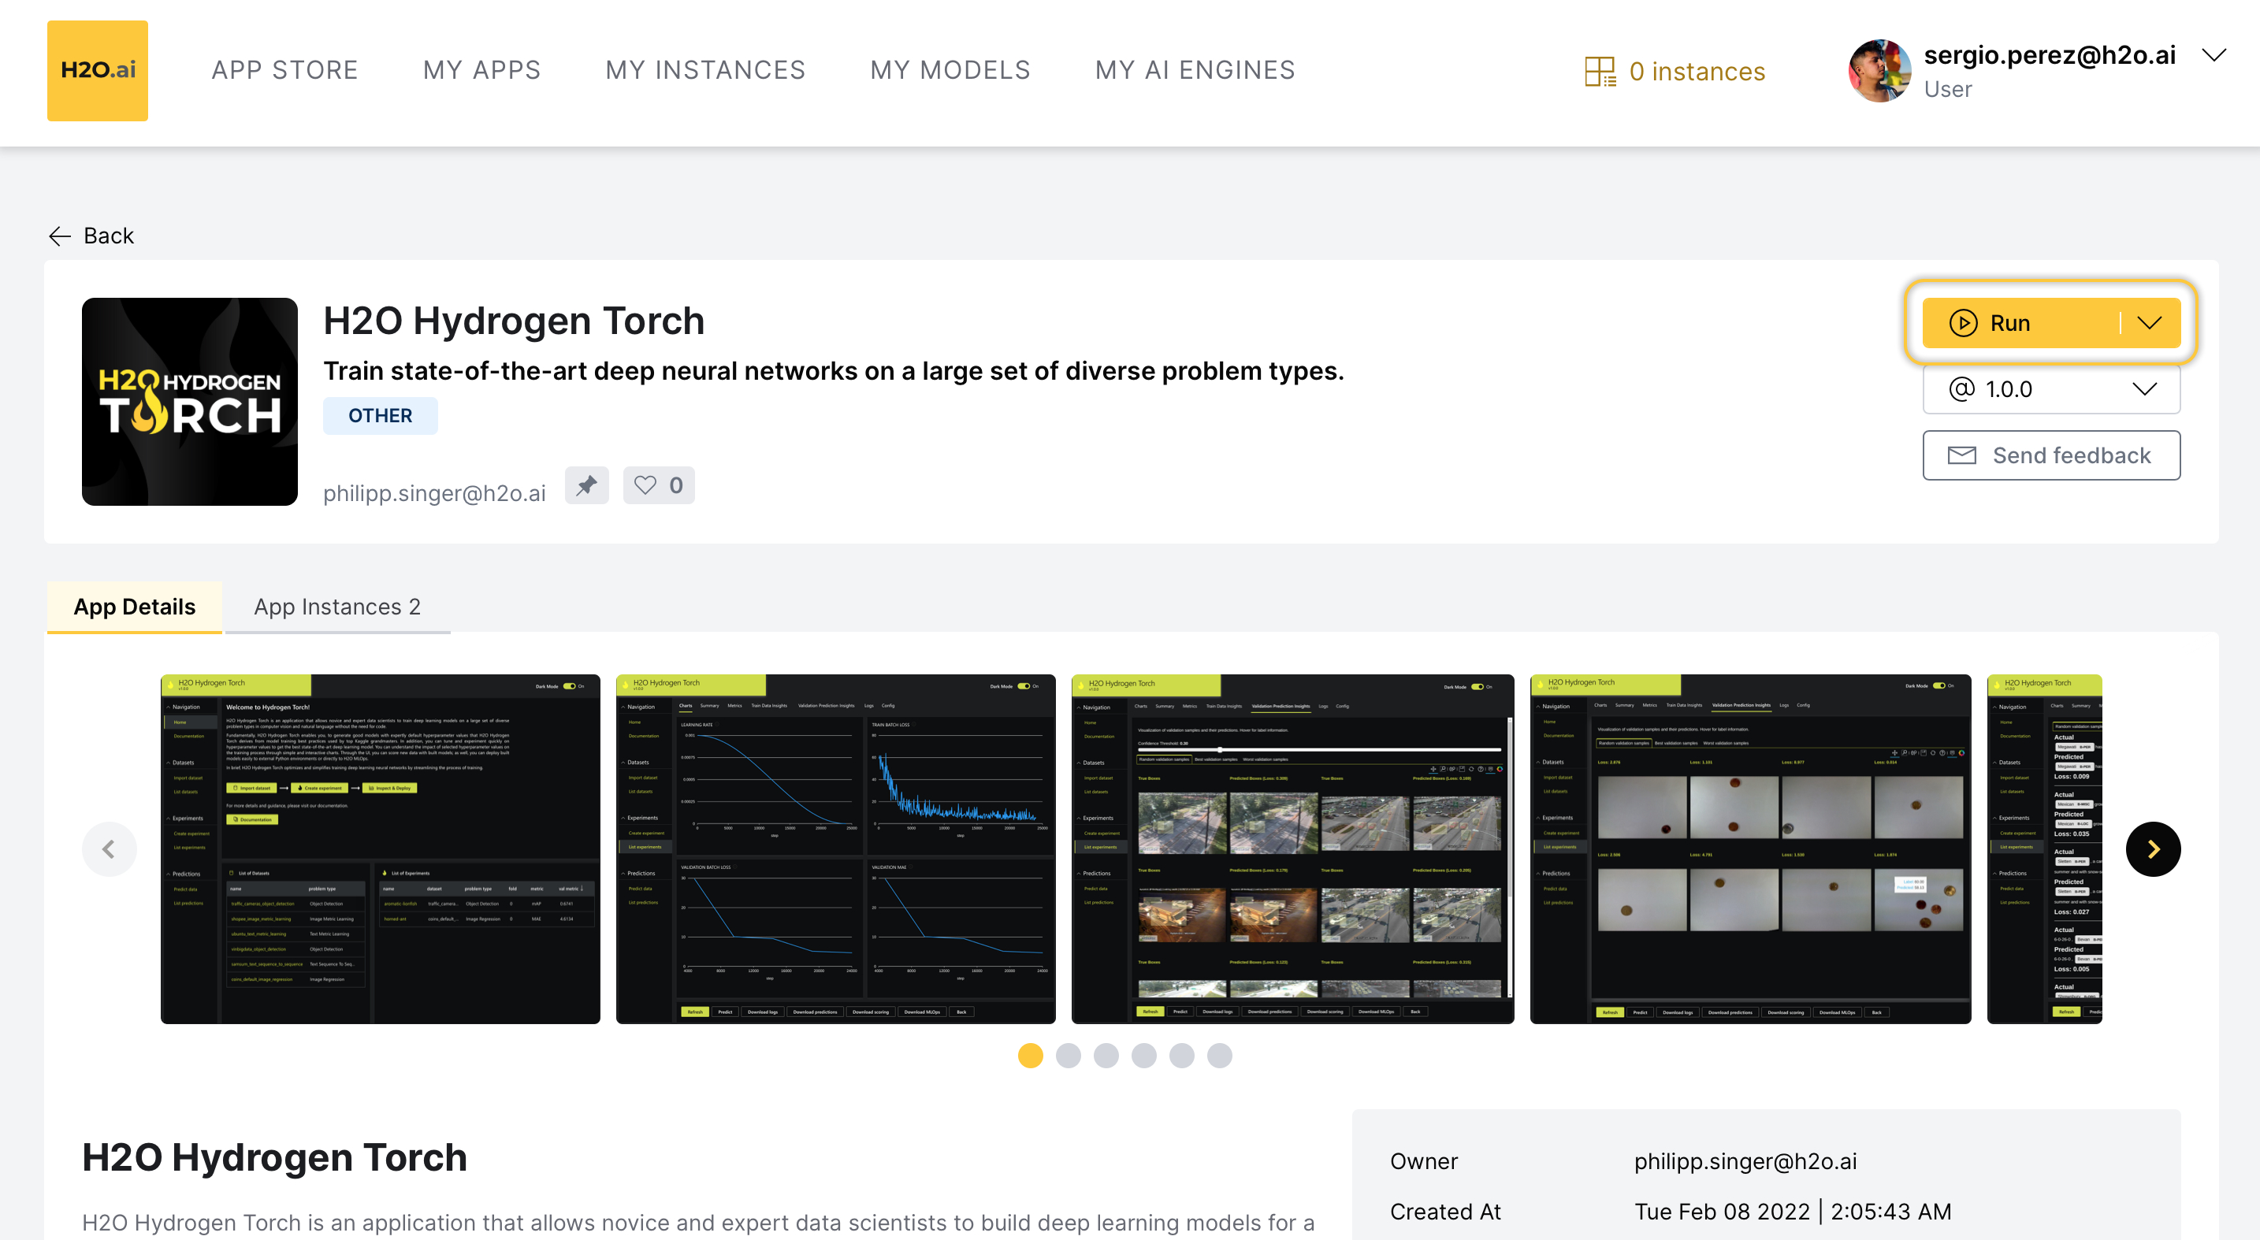Click the Send feedback button
The width and height of the screenshot is (2260, 1240).
tap(2050, 455)
